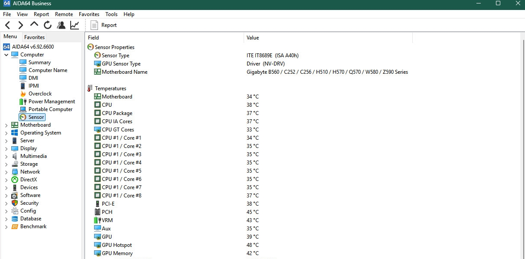Select the CPU Package row
Image resolution: width=525 pixels, height=259 pixels.
click(x=248, y=113)
